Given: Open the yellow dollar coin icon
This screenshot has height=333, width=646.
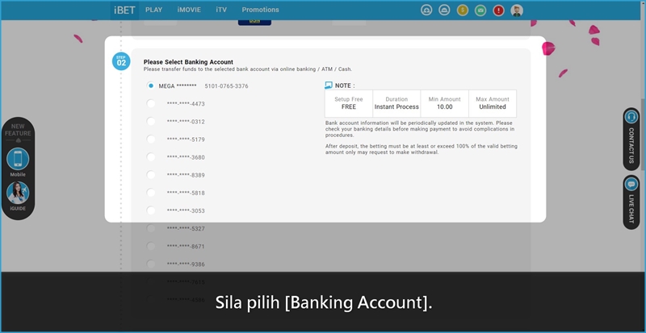Looking at the screenshot, I should coord(463,10).
